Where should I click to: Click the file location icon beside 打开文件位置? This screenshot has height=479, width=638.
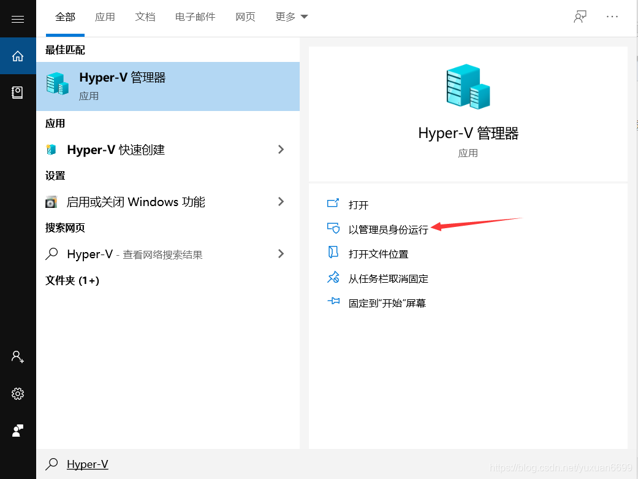(333, 252)
